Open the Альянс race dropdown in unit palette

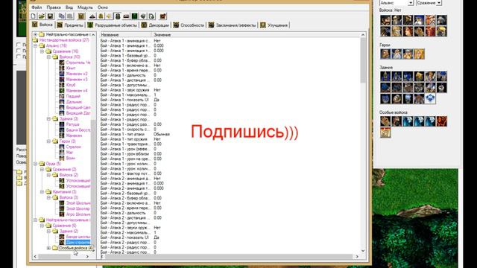pos(411,3)
